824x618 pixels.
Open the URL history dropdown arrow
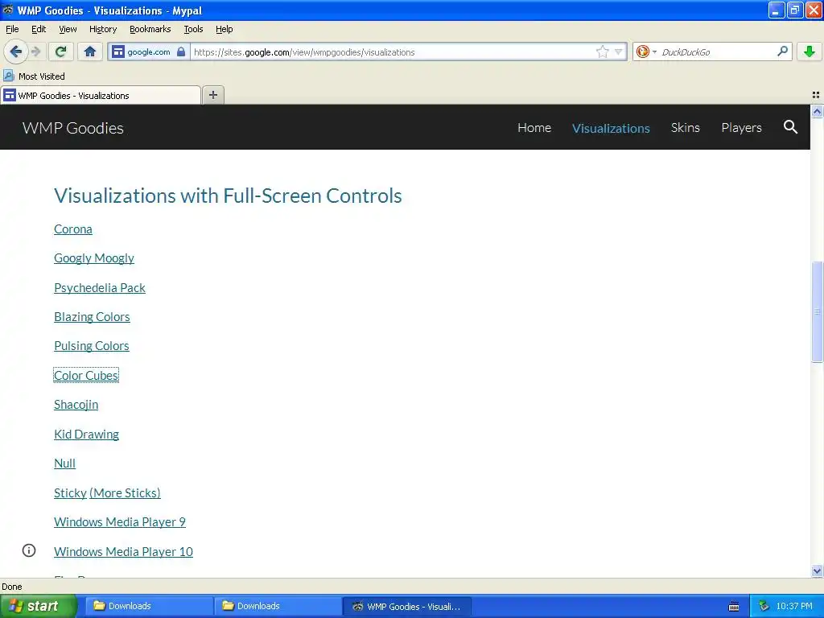click(x=619, y=51)
